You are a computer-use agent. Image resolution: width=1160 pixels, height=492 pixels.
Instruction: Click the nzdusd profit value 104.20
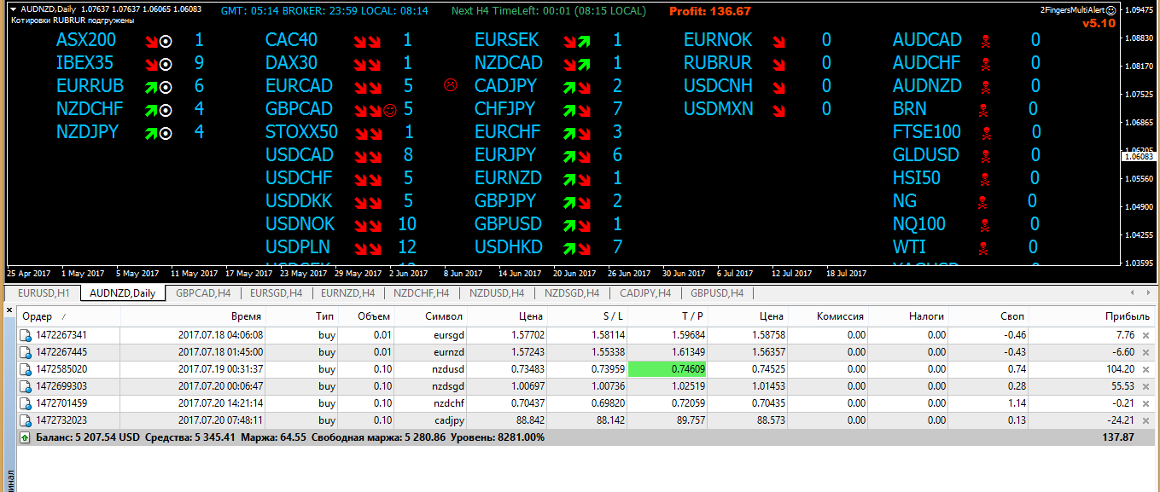pos(1119,369)
